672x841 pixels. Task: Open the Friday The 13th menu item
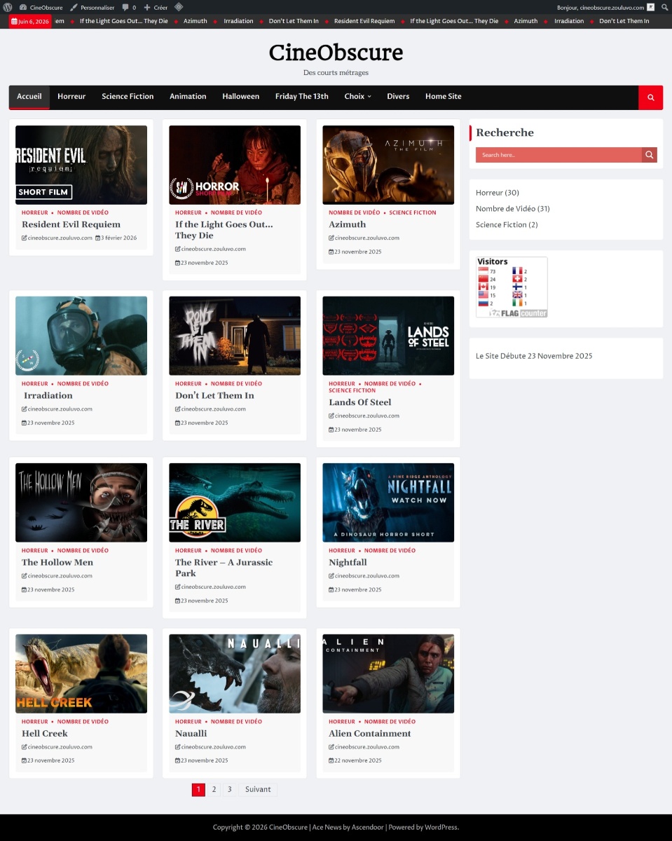(302, 97)
